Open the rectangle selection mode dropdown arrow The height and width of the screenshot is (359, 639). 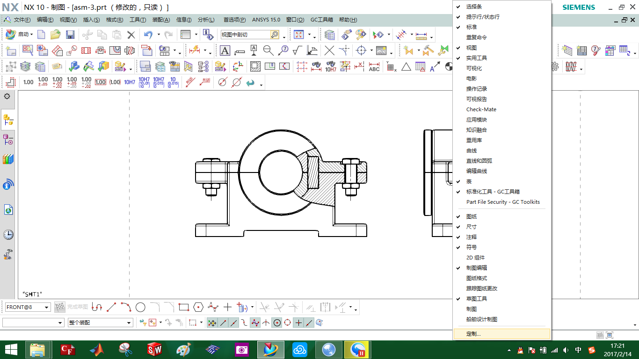pyautogui.click(x=201, y=323)
